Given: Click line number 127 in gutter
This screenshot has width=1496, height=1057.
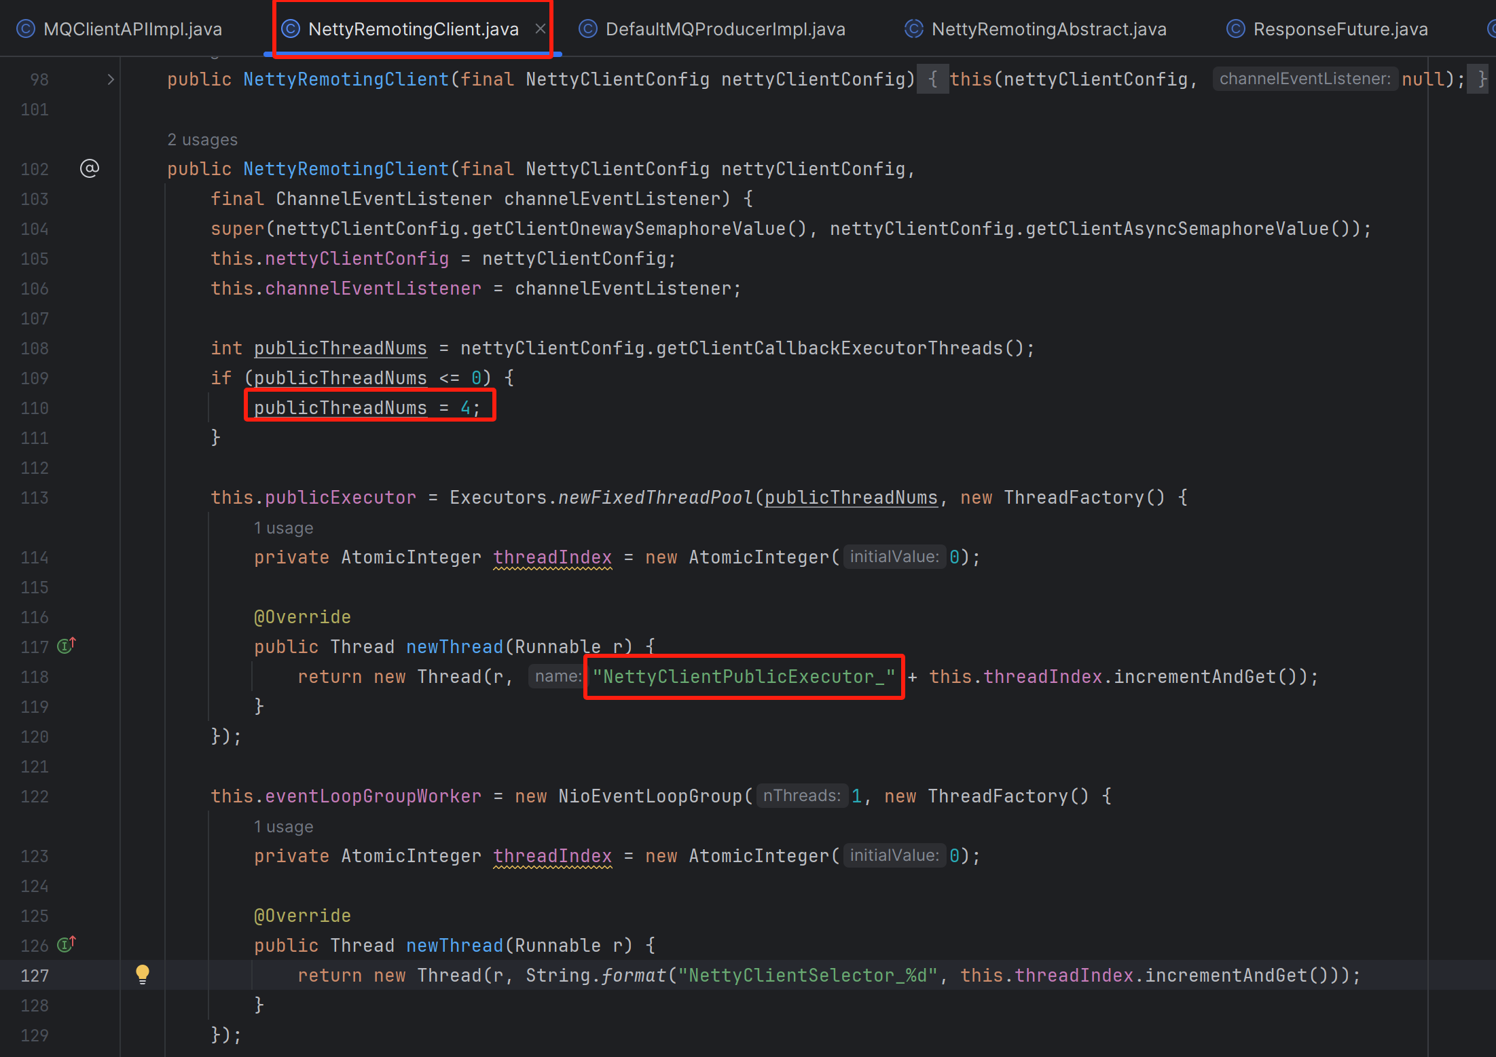Looking at the screenshot, I should [x=35, y=976].
